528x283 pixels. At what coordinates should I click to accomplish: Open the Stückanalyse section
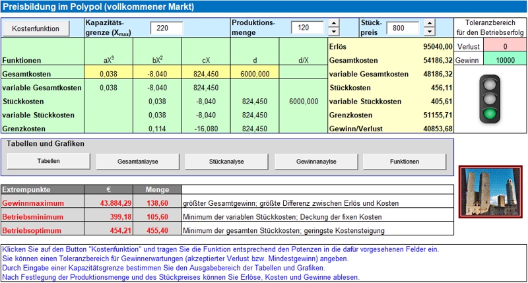(x=225, y=160)
